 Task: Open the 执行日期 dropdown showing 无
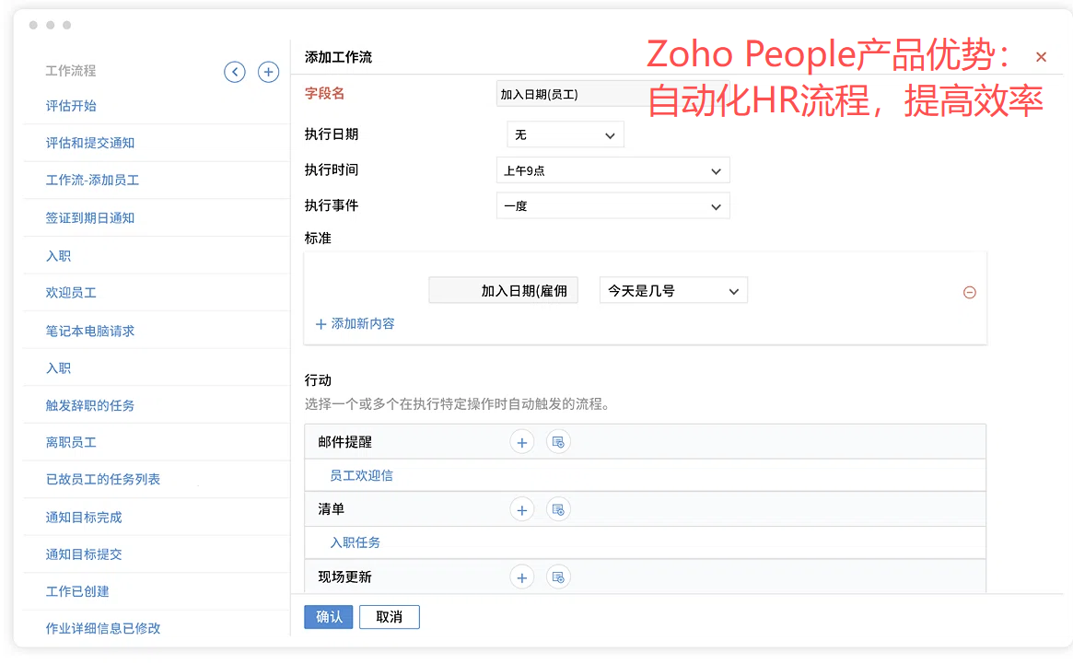pos(566,134)
